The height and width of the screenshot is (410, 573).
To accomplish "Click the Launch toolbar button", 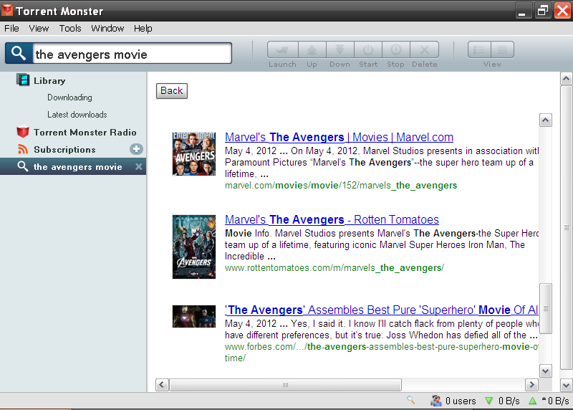I will point(283,49).
